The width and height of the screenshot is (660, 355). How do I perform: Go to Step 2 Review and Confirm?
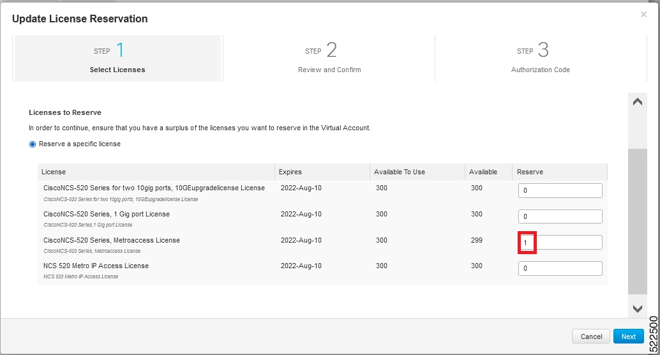329,58
